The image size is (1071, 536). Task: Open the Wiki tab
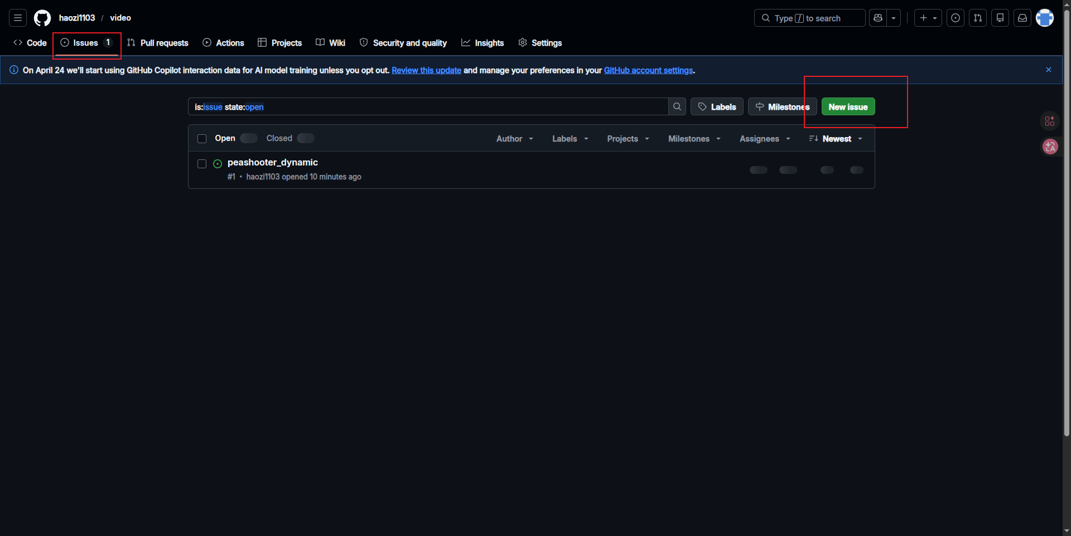(330, 43)
